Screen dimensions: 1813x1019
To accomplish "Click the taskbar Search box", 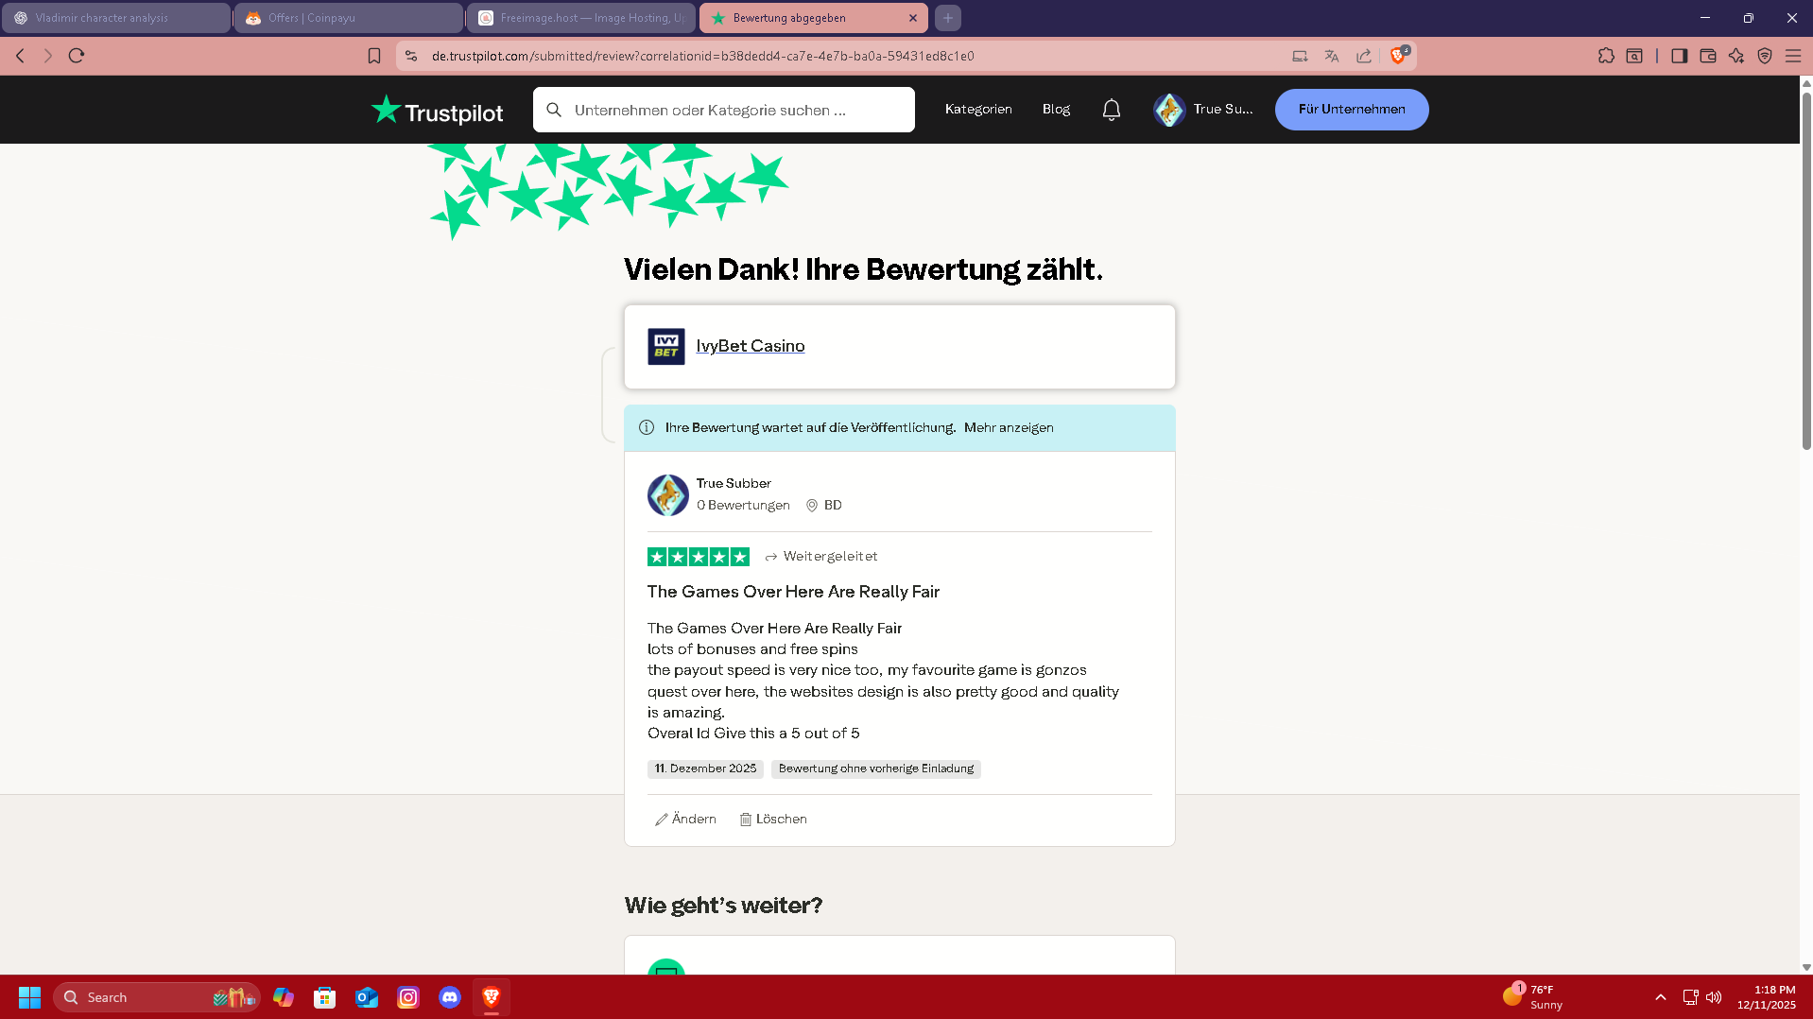I will (x=156, y=997).
